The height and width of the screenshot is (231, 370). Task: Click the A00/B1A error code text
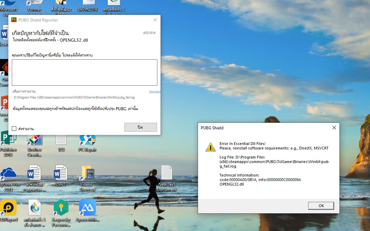click(x=149, y=33)
